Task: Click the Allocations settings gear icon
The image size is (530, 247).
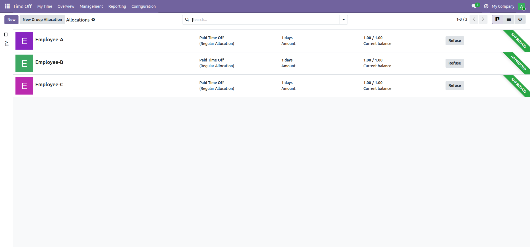Action: (x=93, y=20)
